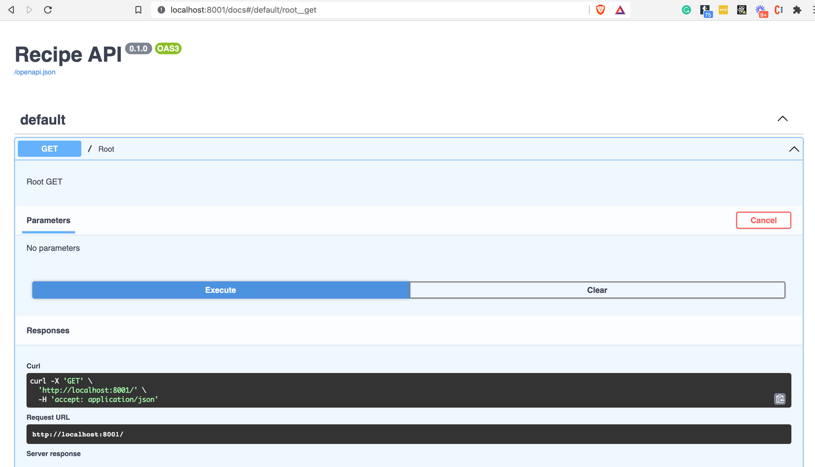Viewport: 815px width, 467px height.
Task: Open Brave Rewards triangle icon
Action: pos(620,10)
